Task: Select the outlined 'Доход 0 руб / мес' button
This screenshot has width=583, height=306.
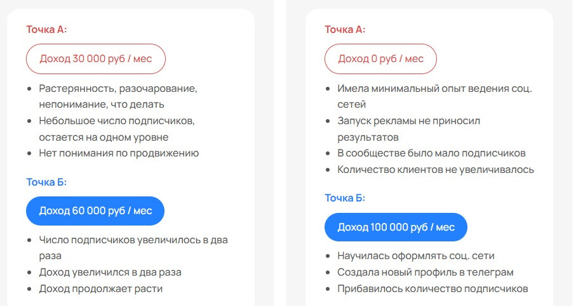Action: [380, 59]
